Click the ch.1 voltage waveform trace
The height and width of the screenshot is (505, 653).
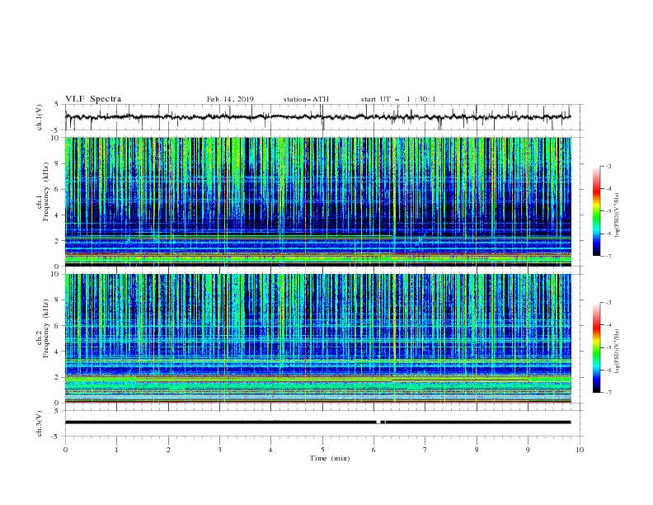coord(317,117)
